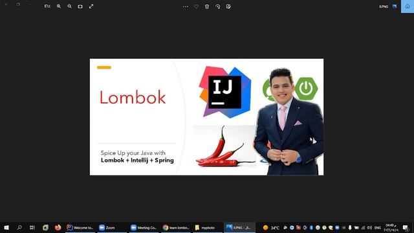Toggle fit-to-window view in Photos toolbar
The width and height of the screenshot is (414, 233).
pyautogui.click(x=80, y=6)
